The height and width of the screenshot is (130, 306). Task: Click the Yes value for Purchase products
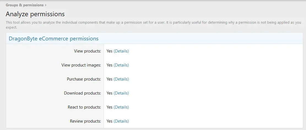109,79
